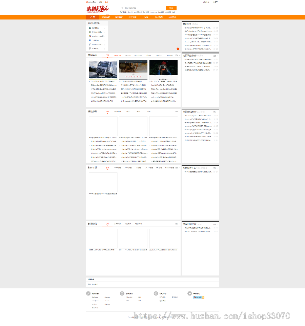305x326 pixels.
Task: Expand the first sidebar category arrow
Action: (x=105, y=28)
